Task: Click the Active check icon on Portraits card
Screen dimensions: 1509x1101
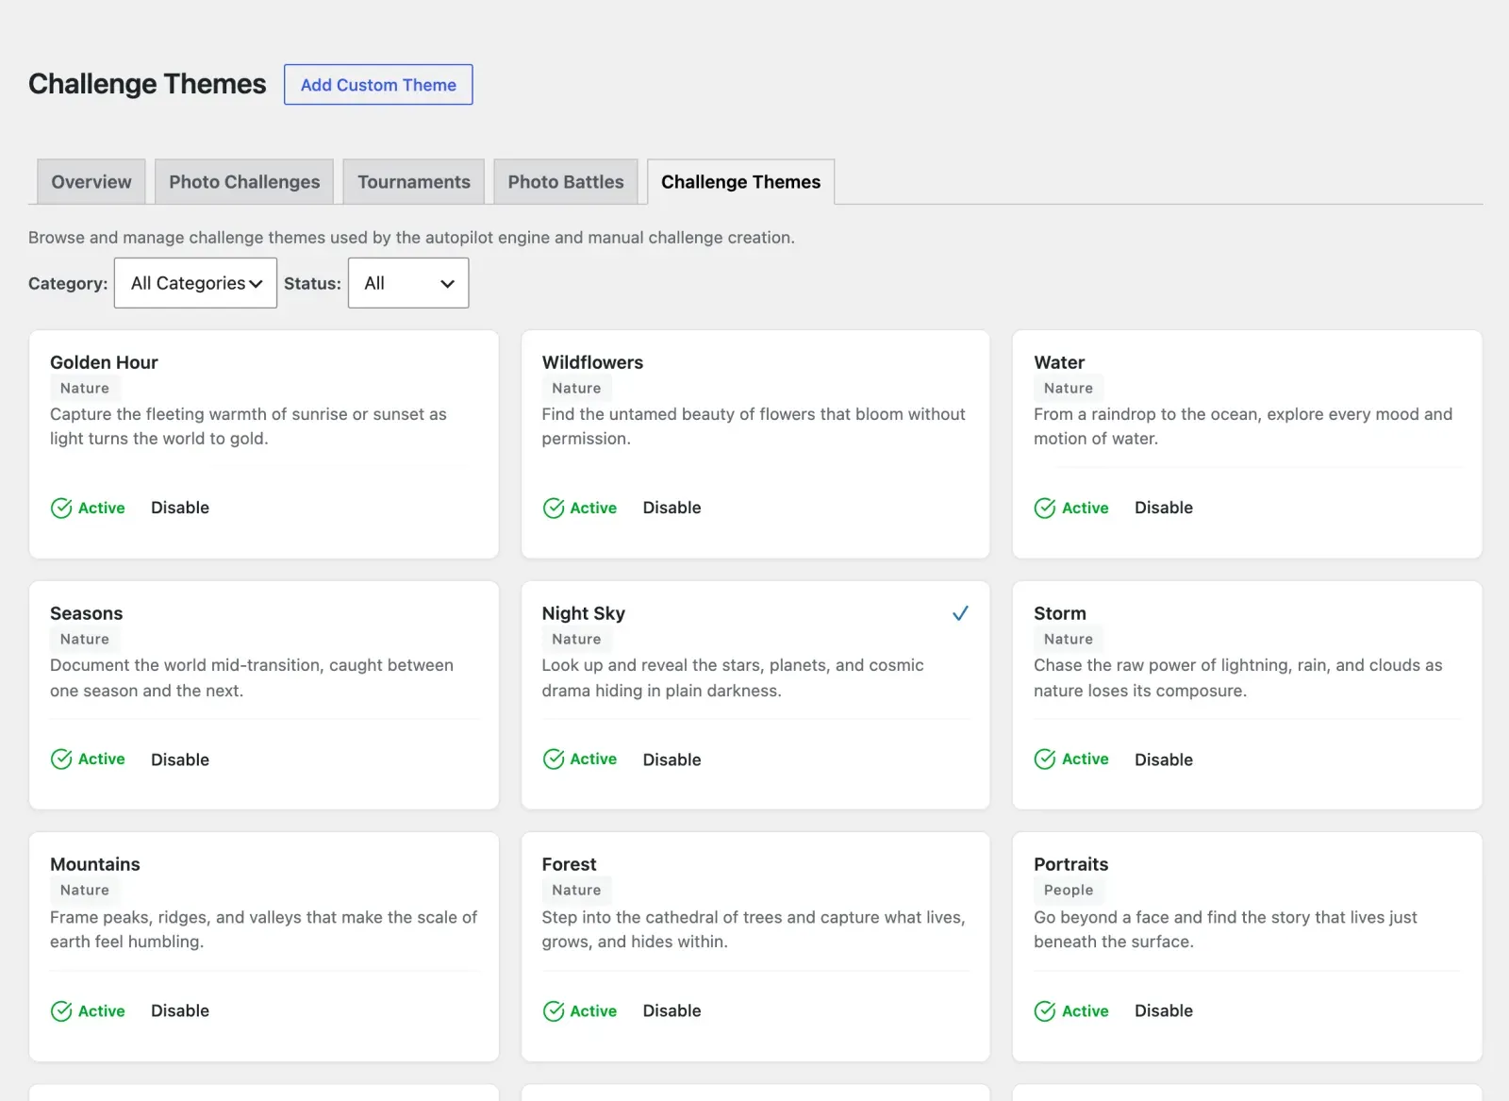Action: click(x=1045, y=1011)
